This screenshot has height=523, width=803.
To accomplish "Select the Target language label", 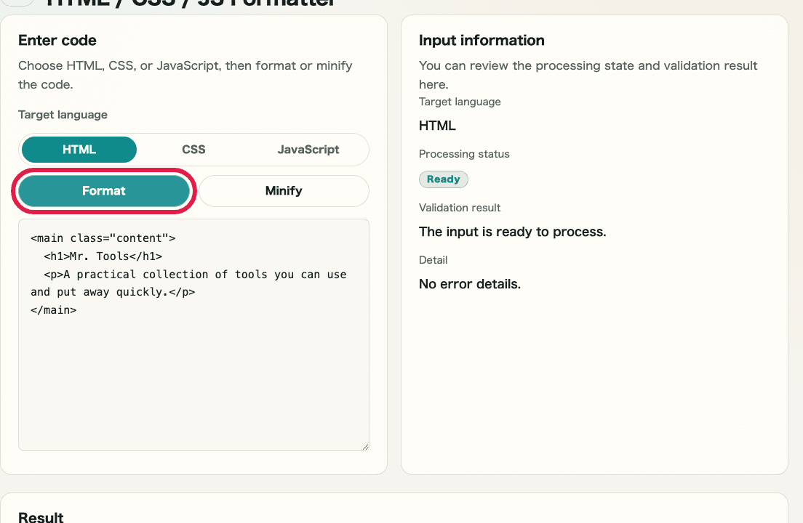I will [x=63, y=115].
